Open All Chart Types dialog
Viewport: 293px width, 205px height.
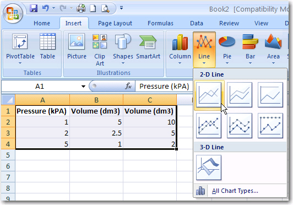(235, 191)
